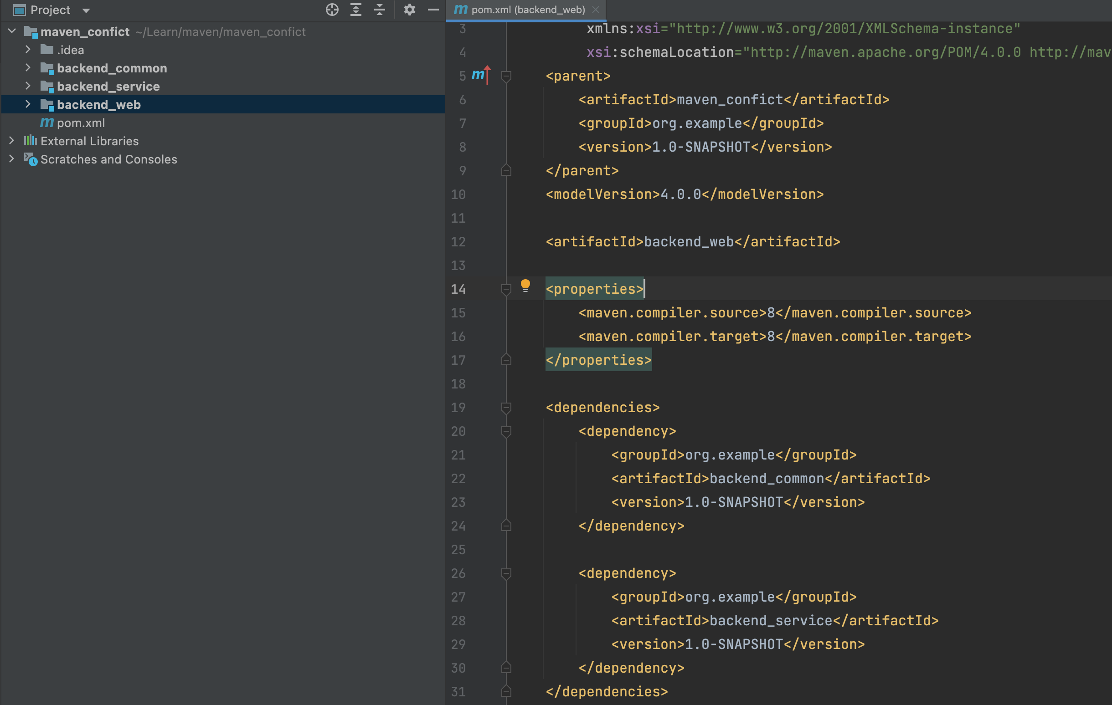Click backend_common artifactId on line 22
The width and height of the screenshot is (1112, 705).
click(x=767, y=479)
